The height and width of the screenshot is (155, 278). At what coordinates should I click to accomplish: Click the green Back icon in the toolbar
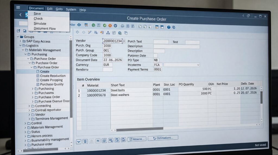tap(105, 25)
